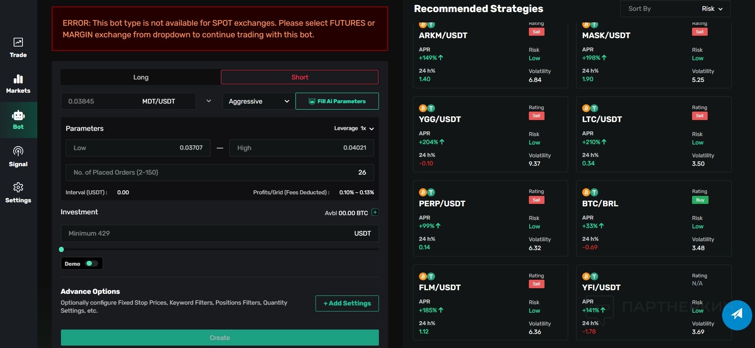Open the Signal broadcast icon
This screenshot has height=348, width=755.
pos(18,151)
